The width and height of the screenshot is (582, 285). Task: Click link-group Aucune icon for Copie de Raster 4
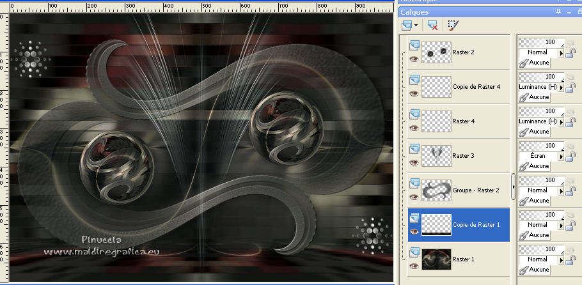(x=524, y=97)
